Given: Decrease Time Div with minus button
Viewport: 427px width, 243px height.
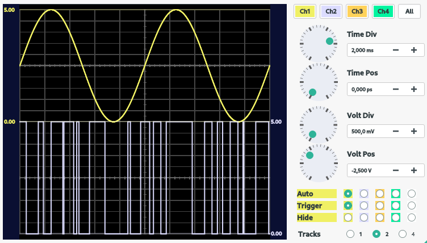Looking at the screenshot, I should (x=396, y=51).
